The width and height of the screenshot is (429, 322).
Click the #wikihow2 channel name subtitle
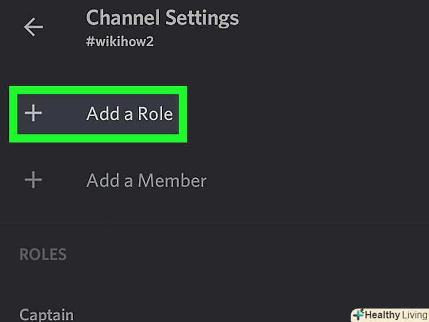(120, 42)
